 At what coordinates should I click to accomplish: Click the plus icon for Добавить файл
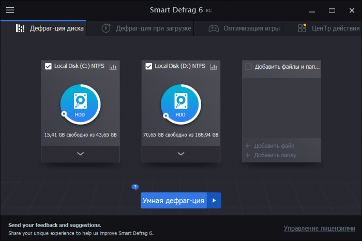click(248, 146)
